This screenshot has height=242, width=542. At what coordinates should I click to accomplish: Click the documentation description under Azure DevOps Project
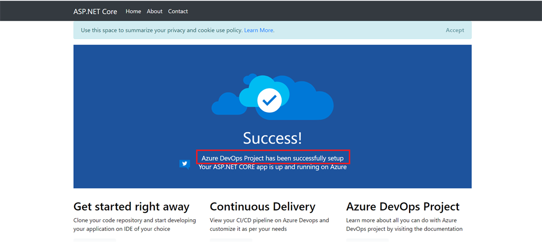click(x=404, y=225)
